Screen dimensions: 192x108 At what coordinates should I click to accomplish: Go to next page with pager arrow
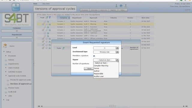(x=184, y=106)
